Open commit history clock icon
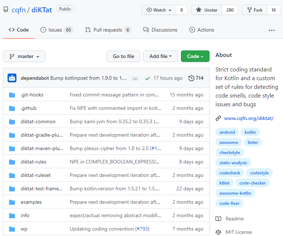Viewport: 283px width, 236px height. pos(191,78)
